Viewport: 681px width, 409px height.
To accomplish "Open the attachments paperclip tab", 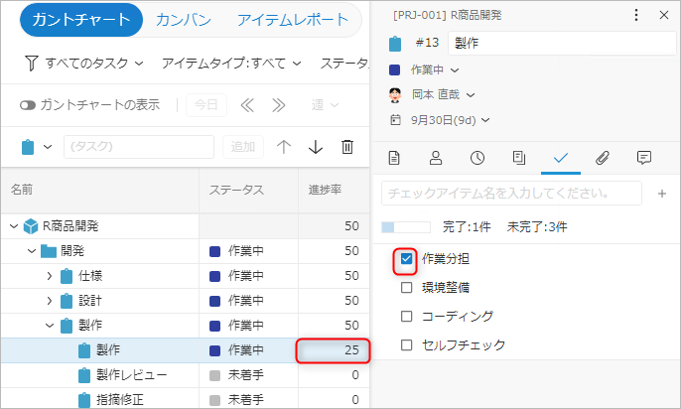I will (603, 157).
